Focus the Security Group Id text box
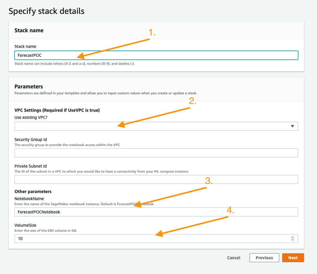Viewport: 317px width, 274px height. 156,153
